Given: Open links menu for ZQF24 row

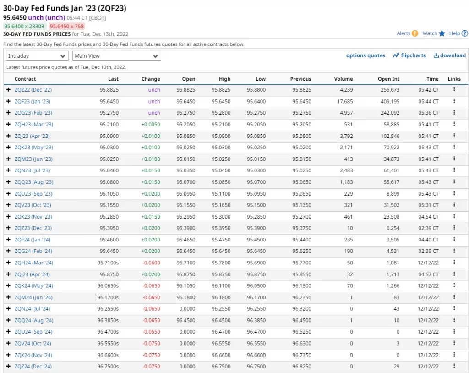Looking at the screenshot, I should click(x=454, y=240).
